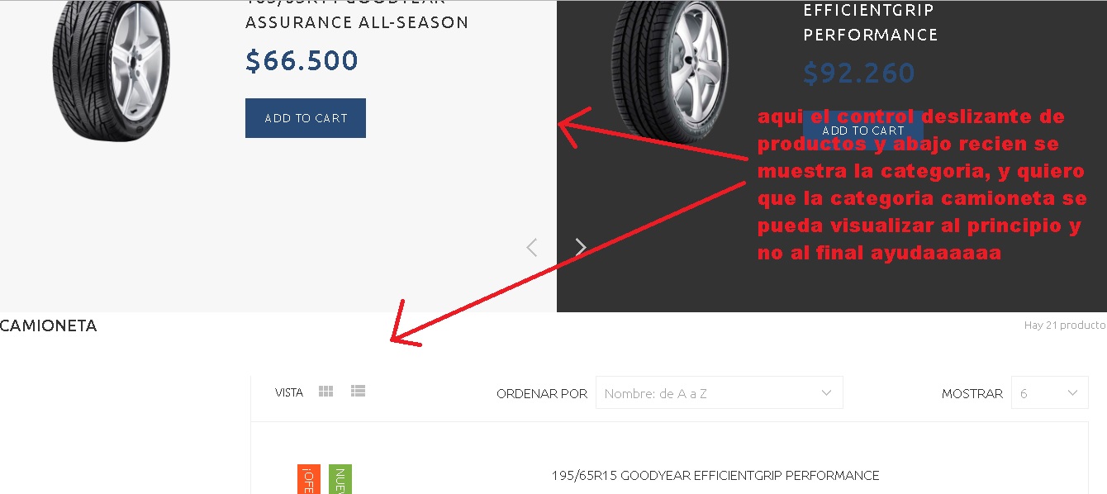1107x494 pixels.
Task: Click the Hay 21 productos counter
Action: [1065, 325]
